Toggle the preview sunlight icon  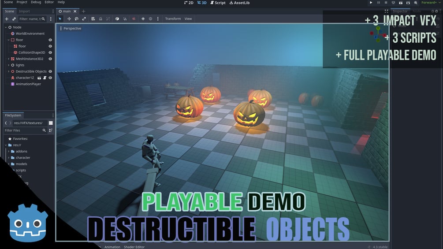click(x=143, y=19)
